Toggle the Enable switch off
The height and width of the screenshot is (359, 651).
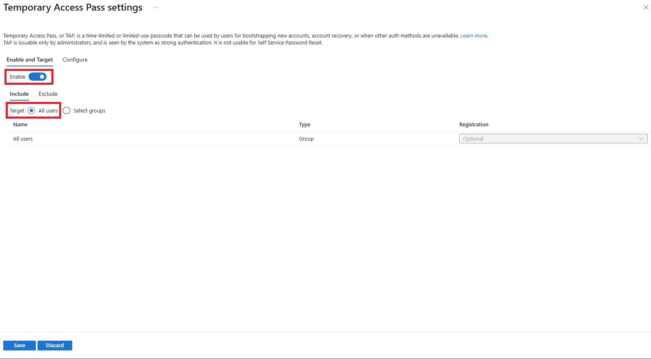coord(38,77)
